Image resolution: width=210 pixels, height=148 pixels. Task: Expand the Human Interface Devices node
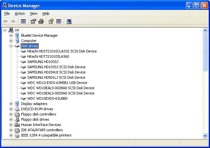point(11,125)
